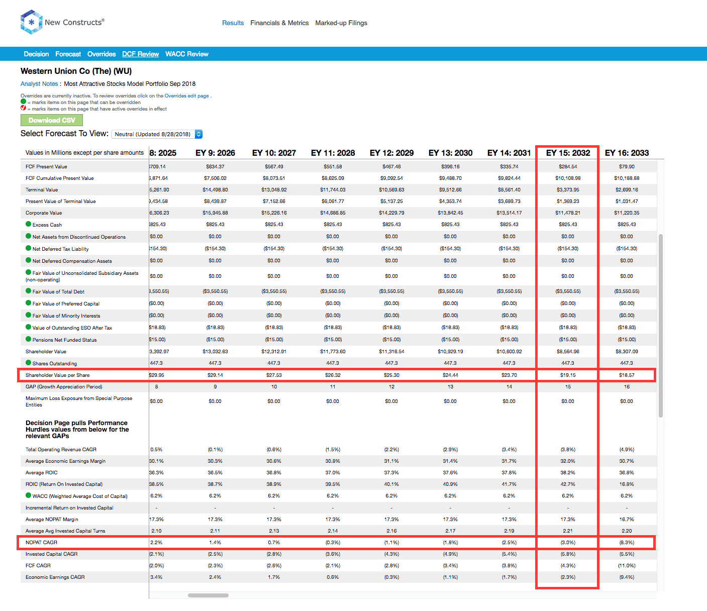Follow the Overrides edit page link
The width and height of the screenshot is (707, 611).
[x=186, y=95]
